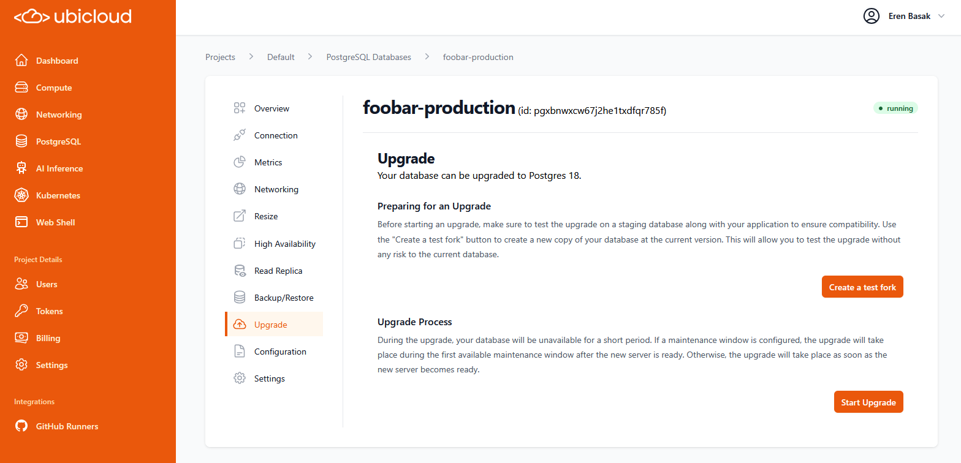961x463 pixels.
Task: Click the Start Upgrade button
Action: (x=868, y=402)
